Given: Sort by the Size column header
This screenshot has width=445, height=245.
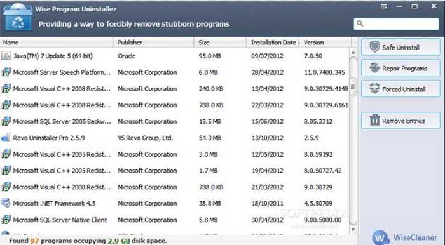Looking at the screenshot, I should (x=220, y=43).
